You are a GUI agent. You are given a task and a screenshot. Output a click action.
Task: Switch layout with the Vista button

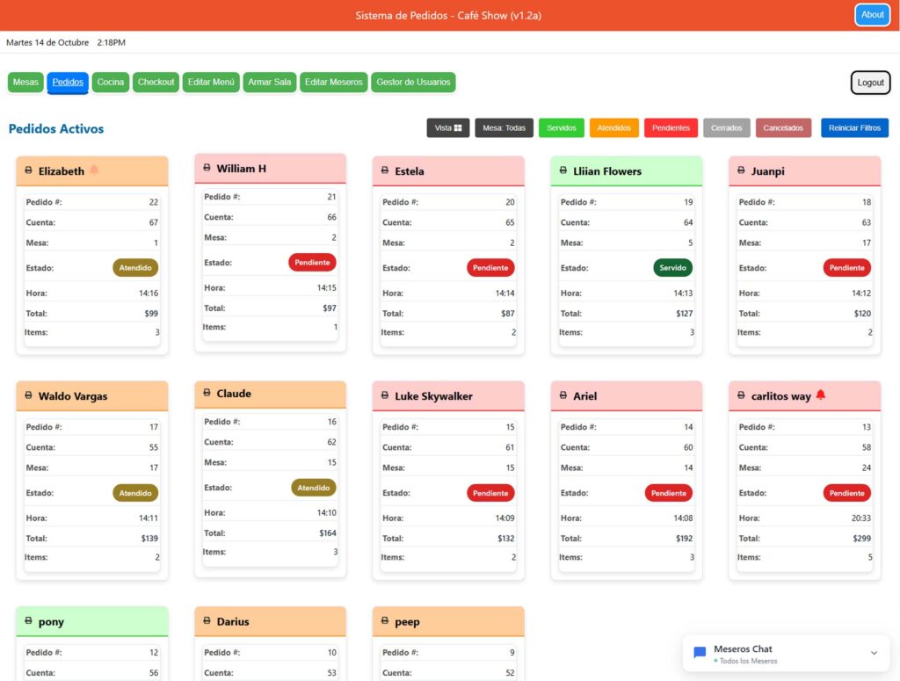pyautogui.click(x=448, y=127)
